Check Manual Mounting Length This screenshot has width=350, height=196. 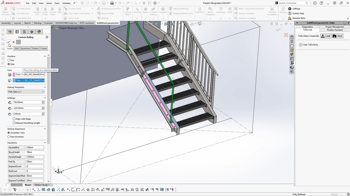(14, 123)
